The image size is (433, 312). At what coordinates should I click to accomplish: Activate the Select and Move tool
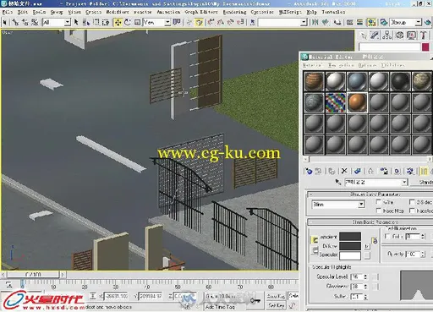(118, 22)
